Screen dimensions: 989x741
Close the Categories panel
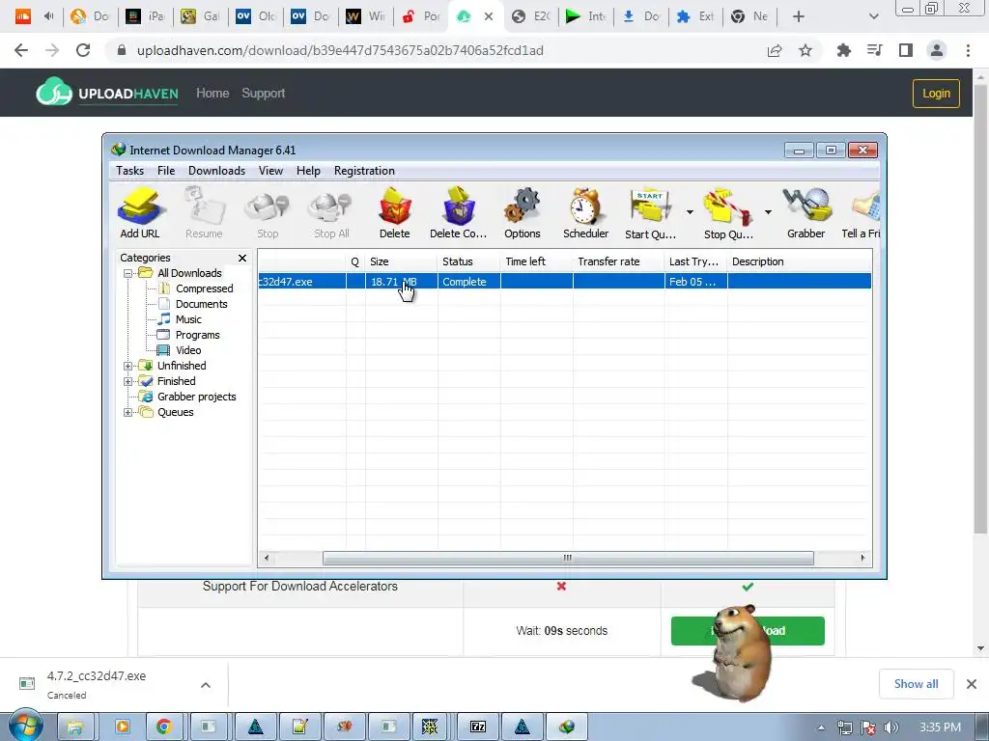click(x=242, y=258)
